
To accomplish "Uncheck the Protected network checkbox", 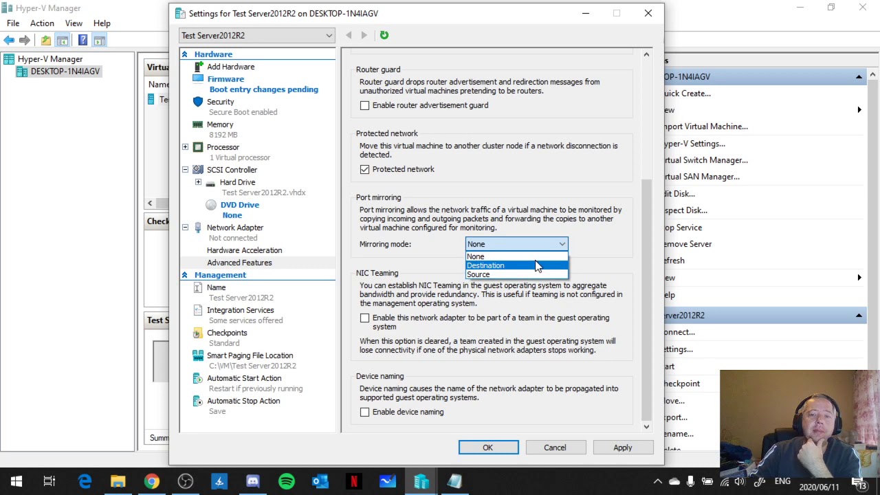I will [x=364, y=169].
